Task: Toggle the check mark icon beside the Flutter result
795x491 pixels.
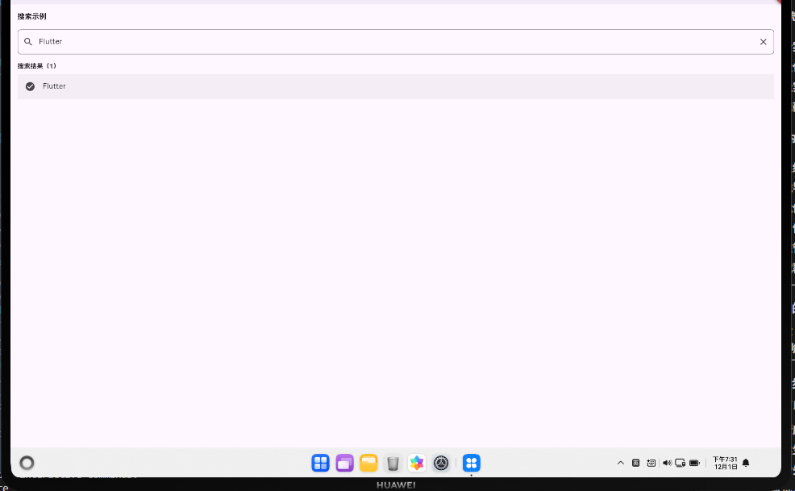Action: [31, 86]
